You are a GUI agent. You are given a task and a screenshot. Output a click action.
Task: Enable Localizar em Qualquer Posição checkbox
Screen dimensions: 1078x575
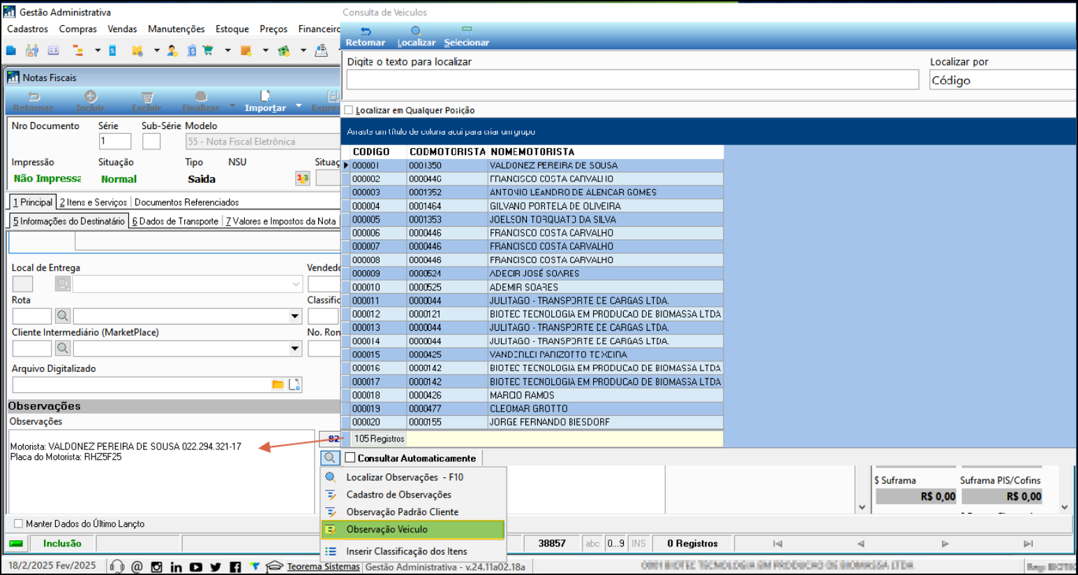[349, 110]
